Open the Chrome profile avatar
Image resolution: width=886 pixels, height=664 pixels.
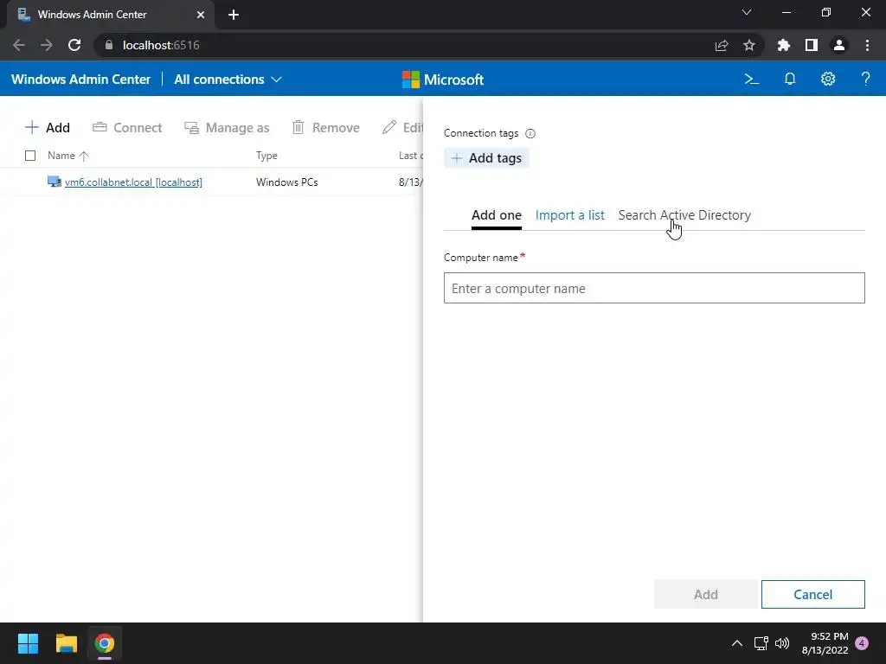839,45
